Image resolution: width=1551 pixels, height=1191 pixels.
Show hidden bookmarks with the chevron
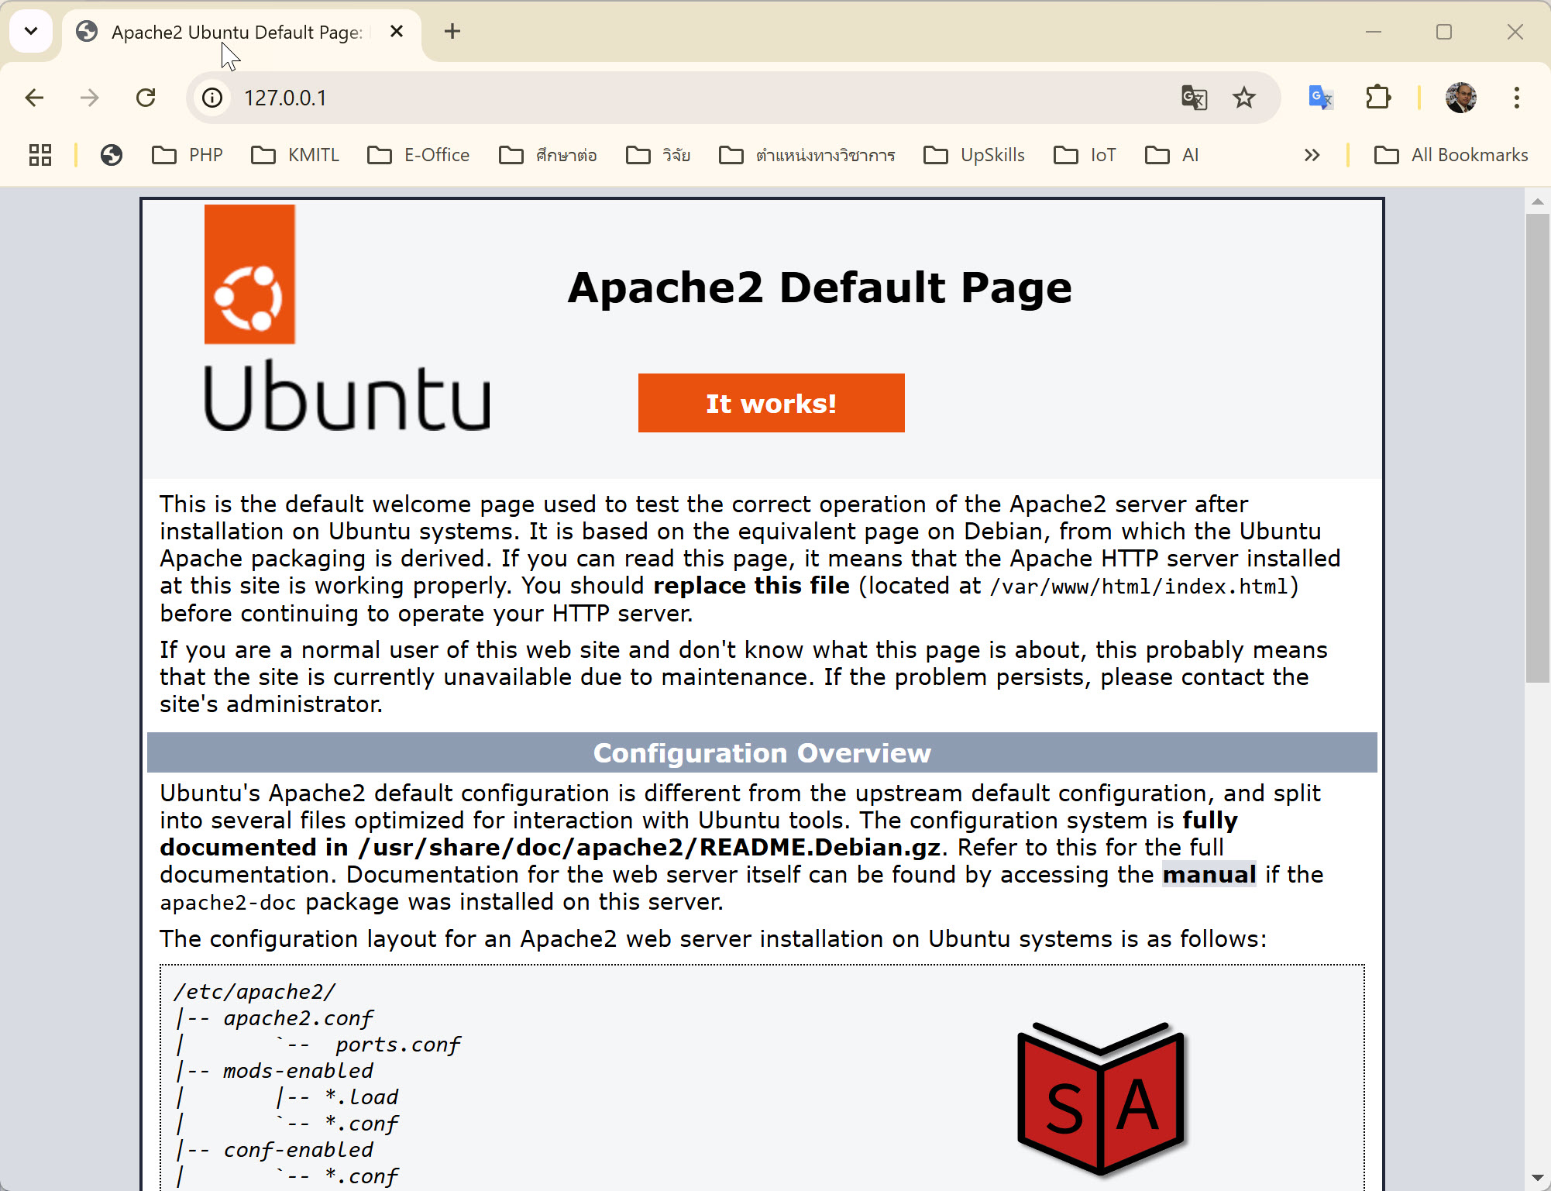click(1312, 155)
